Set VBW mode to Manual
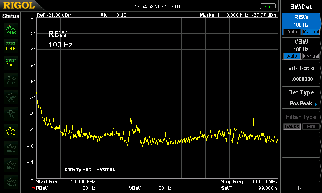The height and width of the screenshot is (193, 322). coord(311,56)
